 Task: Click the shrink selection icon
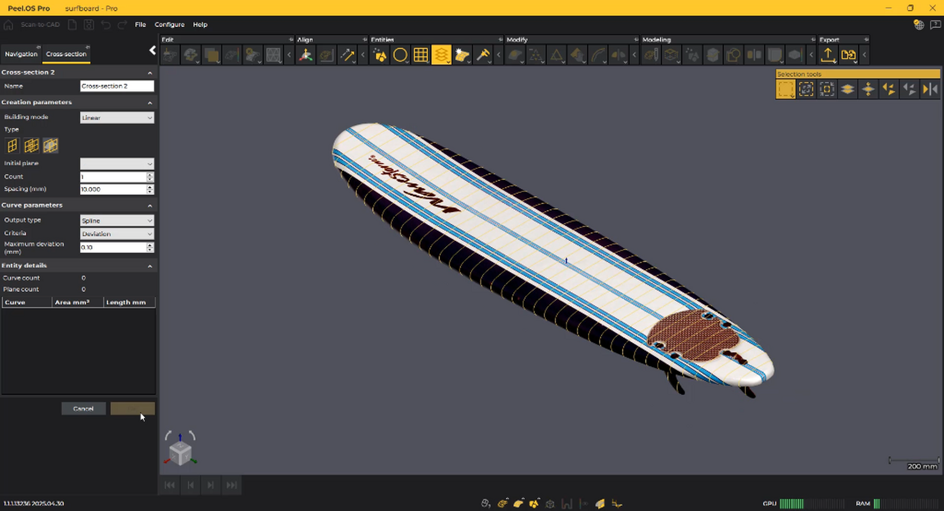[x=827, y=89]
